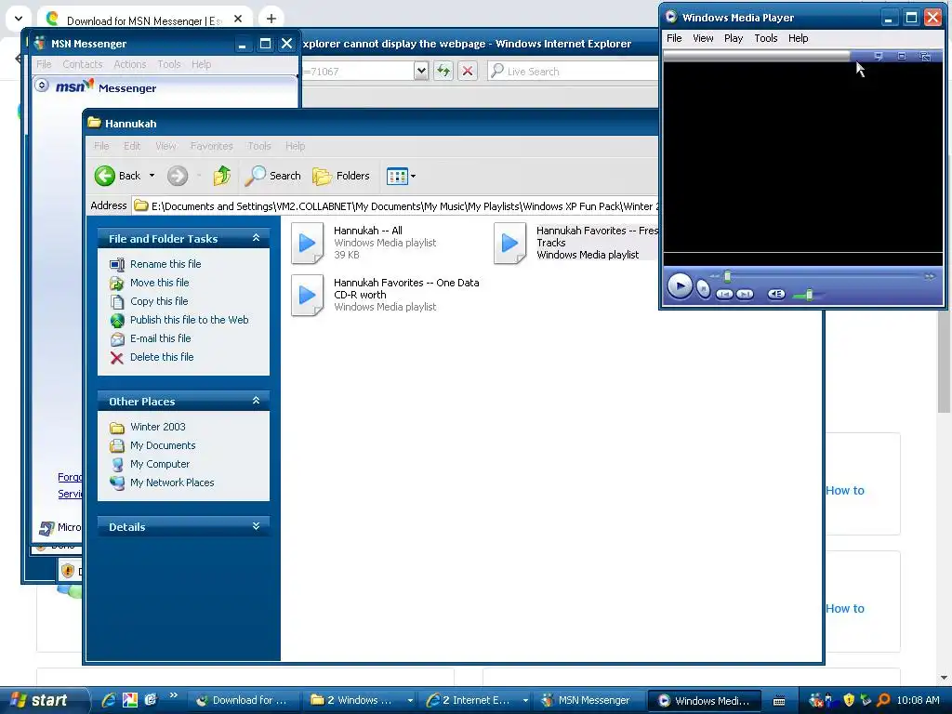Open the grouped Windows Explorer taskbar button
The height and width of the screenshot is (714, 952).
(x=362, y=700)
